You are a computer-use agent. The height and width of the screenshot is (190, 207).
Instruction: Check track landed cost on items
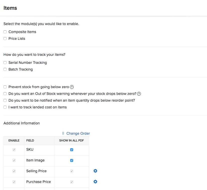pos(5,107)
